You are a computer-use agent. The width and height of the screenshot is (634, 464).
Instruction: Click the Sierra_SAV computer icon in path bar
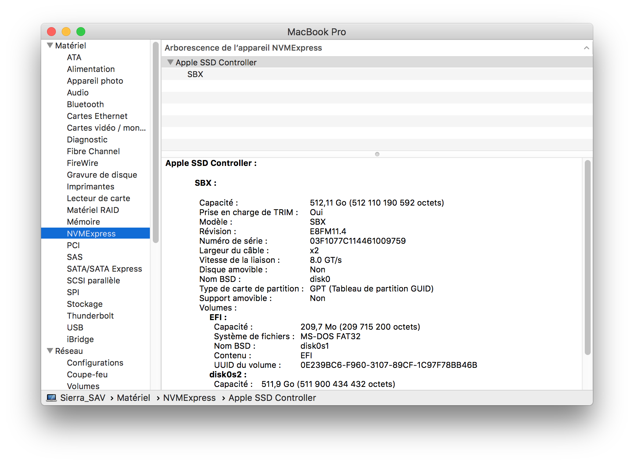point(51,398)
